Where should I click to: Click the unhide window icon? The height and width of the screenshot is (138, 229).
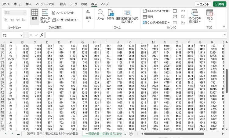click(175, 23)
